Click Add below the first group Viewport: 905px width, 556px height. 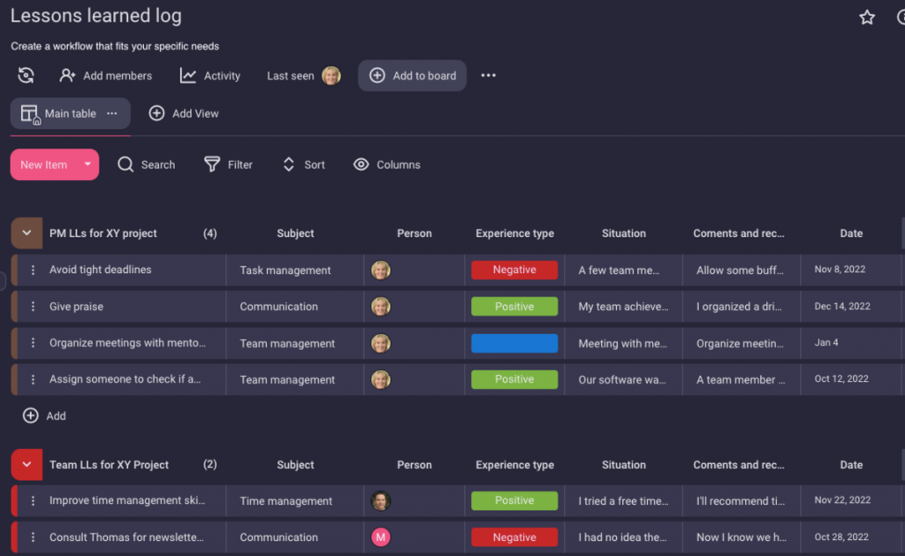point(44,415)
